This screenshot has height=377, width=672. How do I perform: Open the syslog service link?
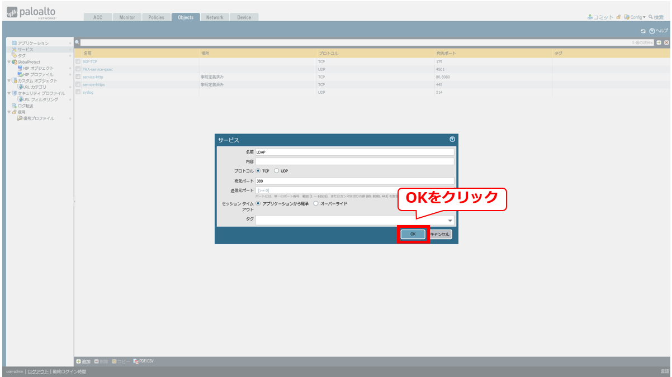coord(88,92)
